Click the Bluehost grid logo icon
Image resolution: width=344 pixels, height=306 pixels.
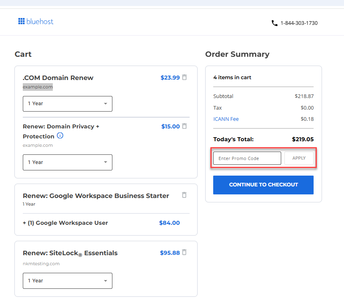(21, 21)
